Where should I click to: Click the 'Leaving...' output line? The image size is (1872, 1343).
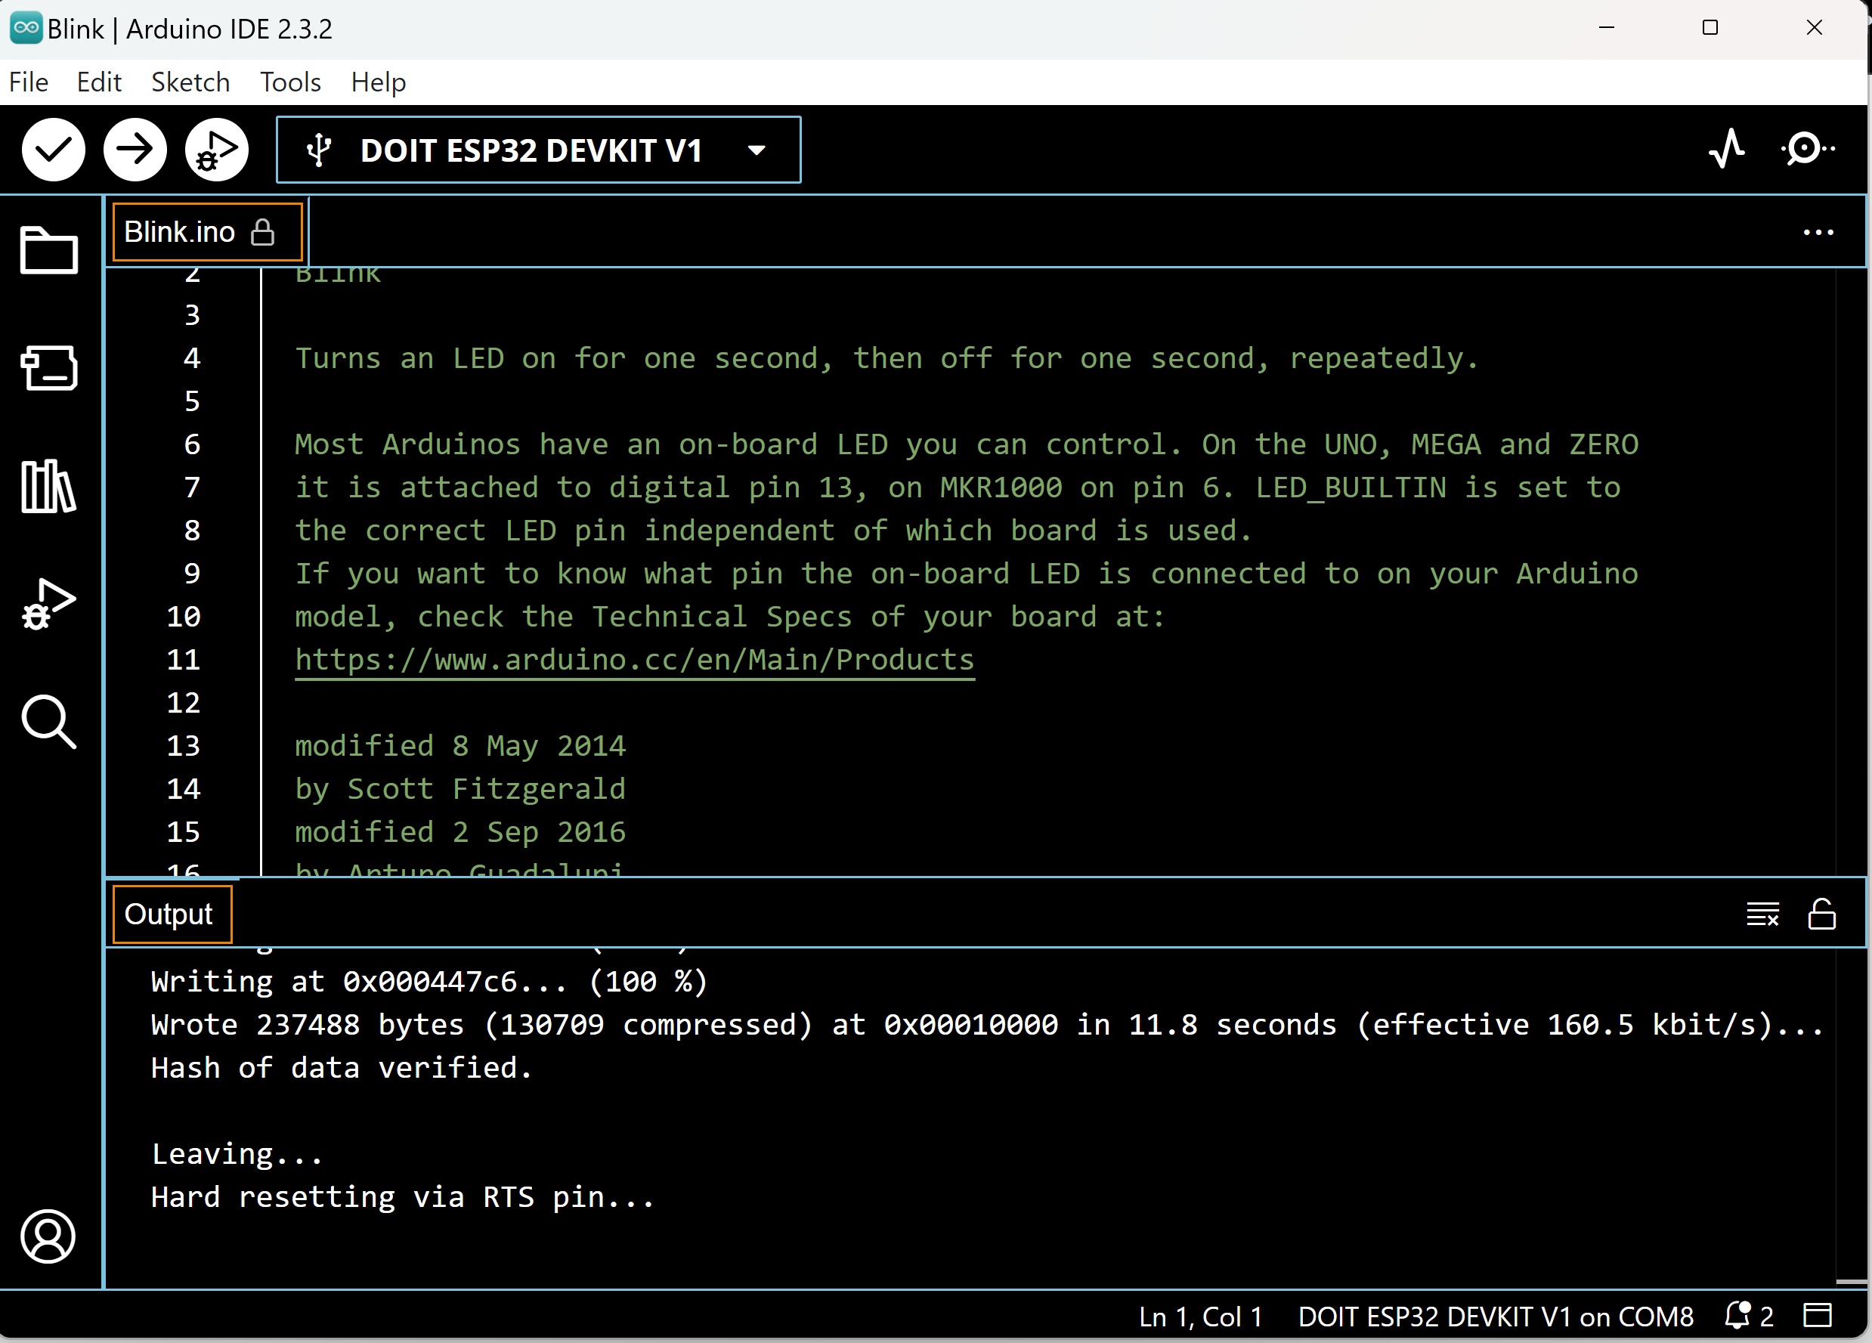(237, 1153)
